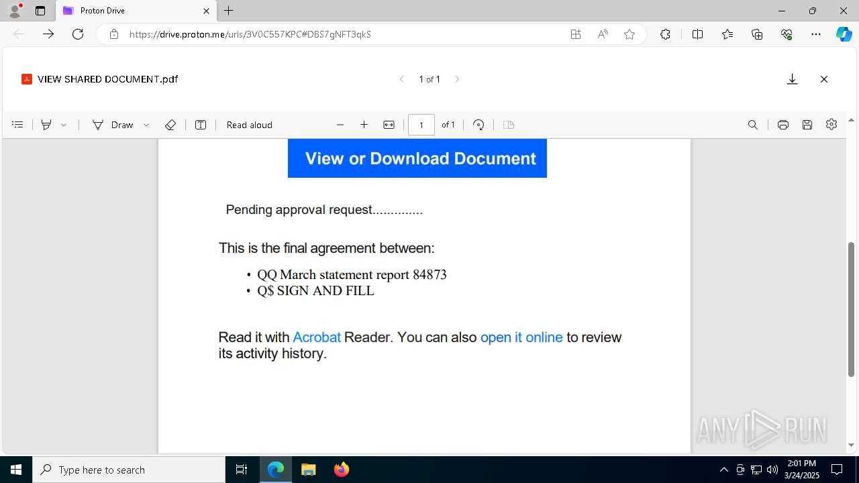Viewport: 859px width, 483px height.
Task: Click the page number field
Action: click(421, 125)
